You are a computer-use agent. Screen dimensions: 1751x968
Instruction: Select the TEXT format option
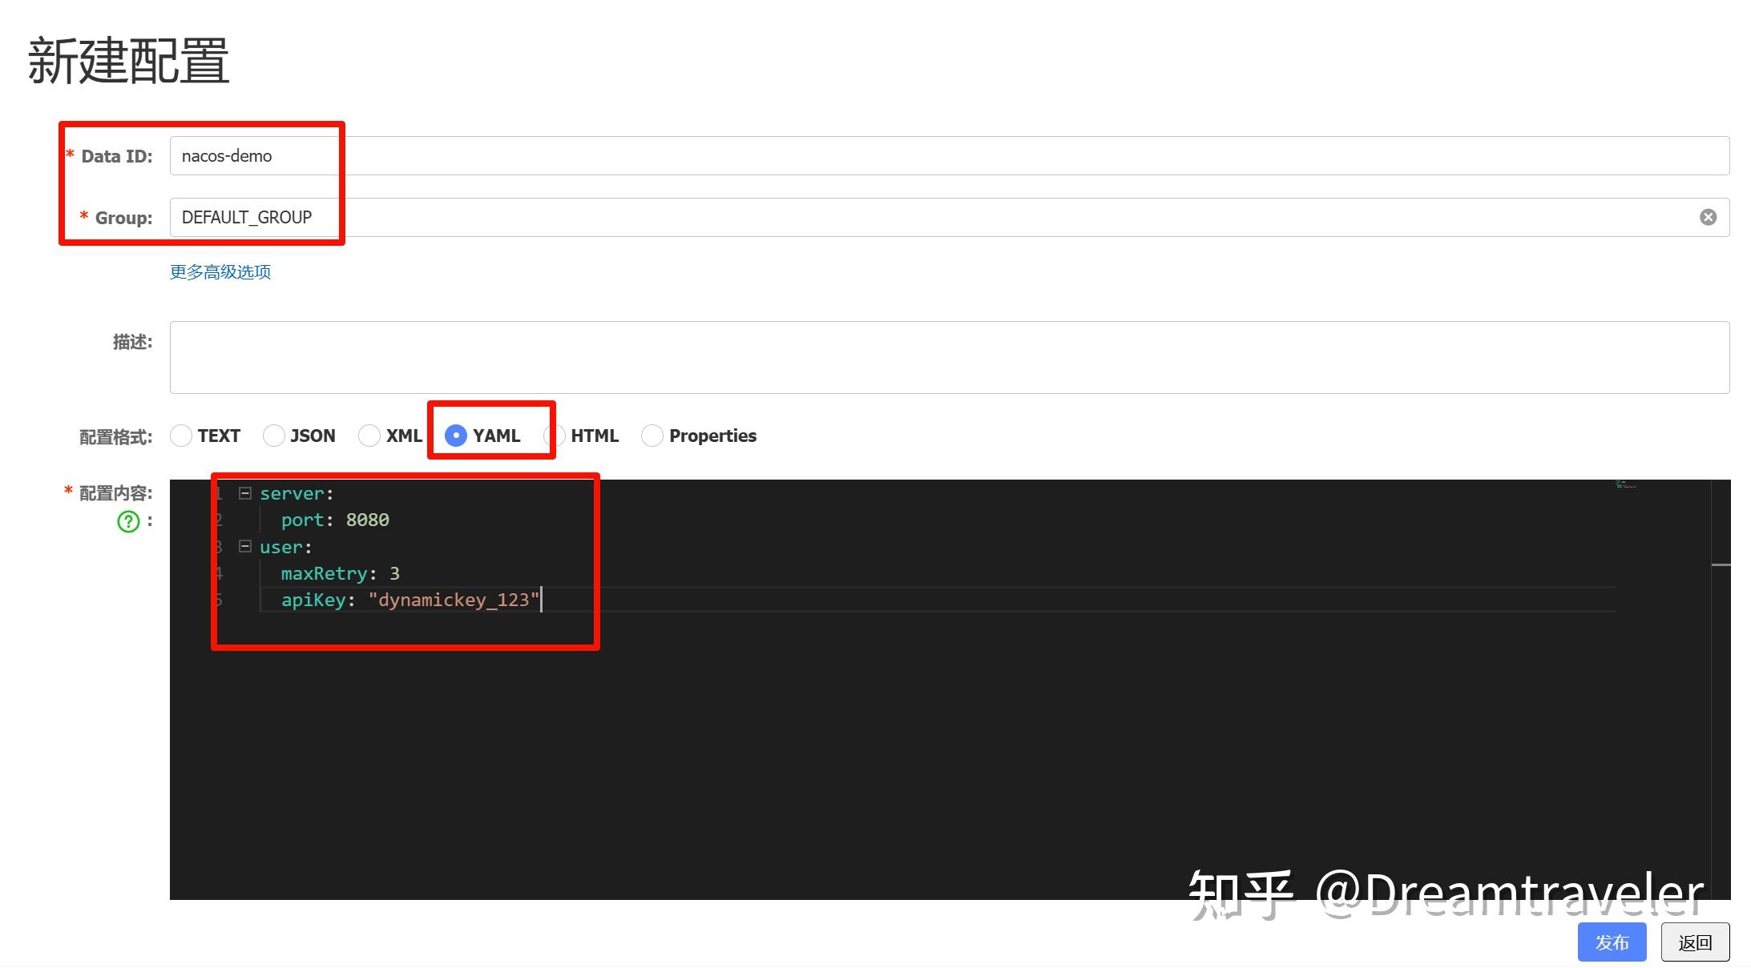[x=181, y=436]
